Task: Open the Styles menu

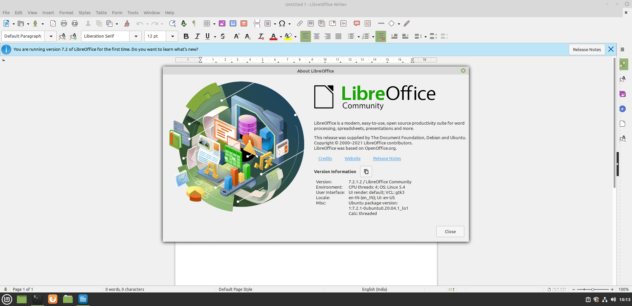Action: (x=84, y=13)
